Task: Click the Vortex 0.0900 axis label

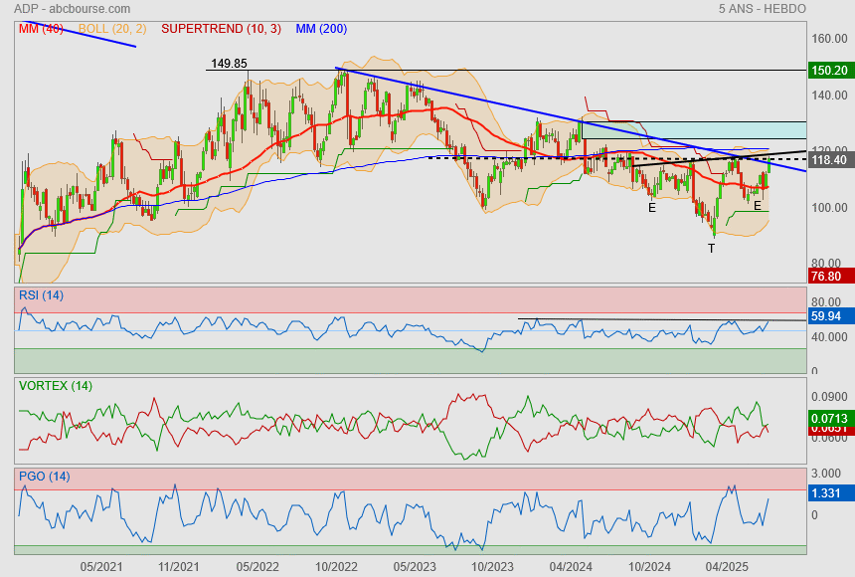Action: 829,397
